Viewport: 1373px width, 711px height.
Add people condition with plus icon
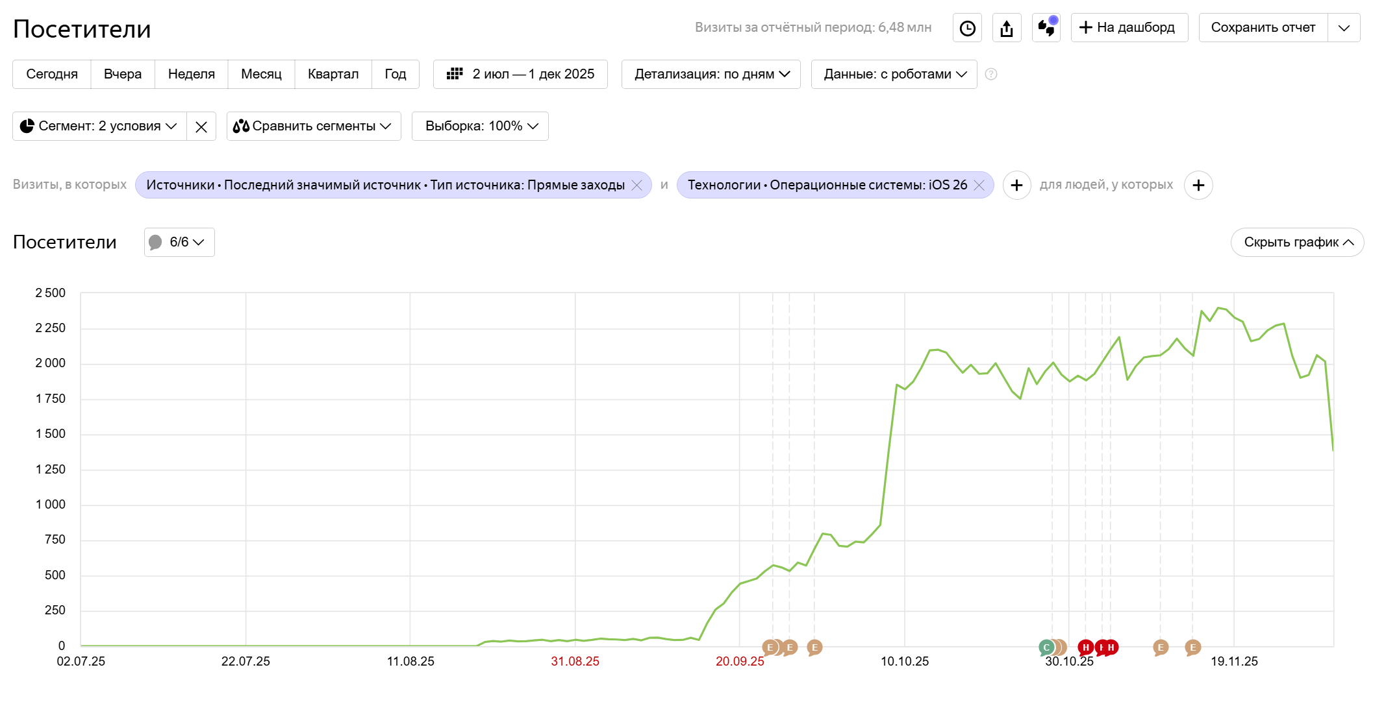pyautogui.click(x=1198, y=186)
